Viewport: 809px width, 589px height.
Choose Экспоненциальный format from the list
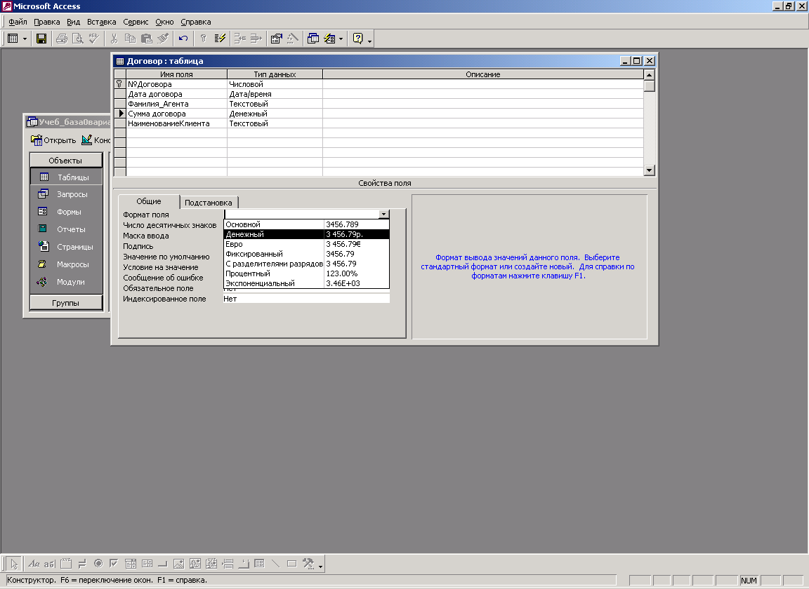tap(306, 283)
